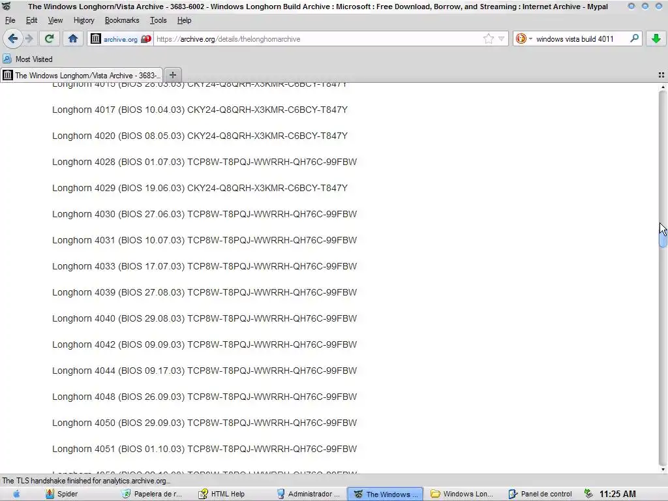The image size is (668, 501).
Task: Click the Longhorn 4039 entry text
Action: (x=204, y=292)
